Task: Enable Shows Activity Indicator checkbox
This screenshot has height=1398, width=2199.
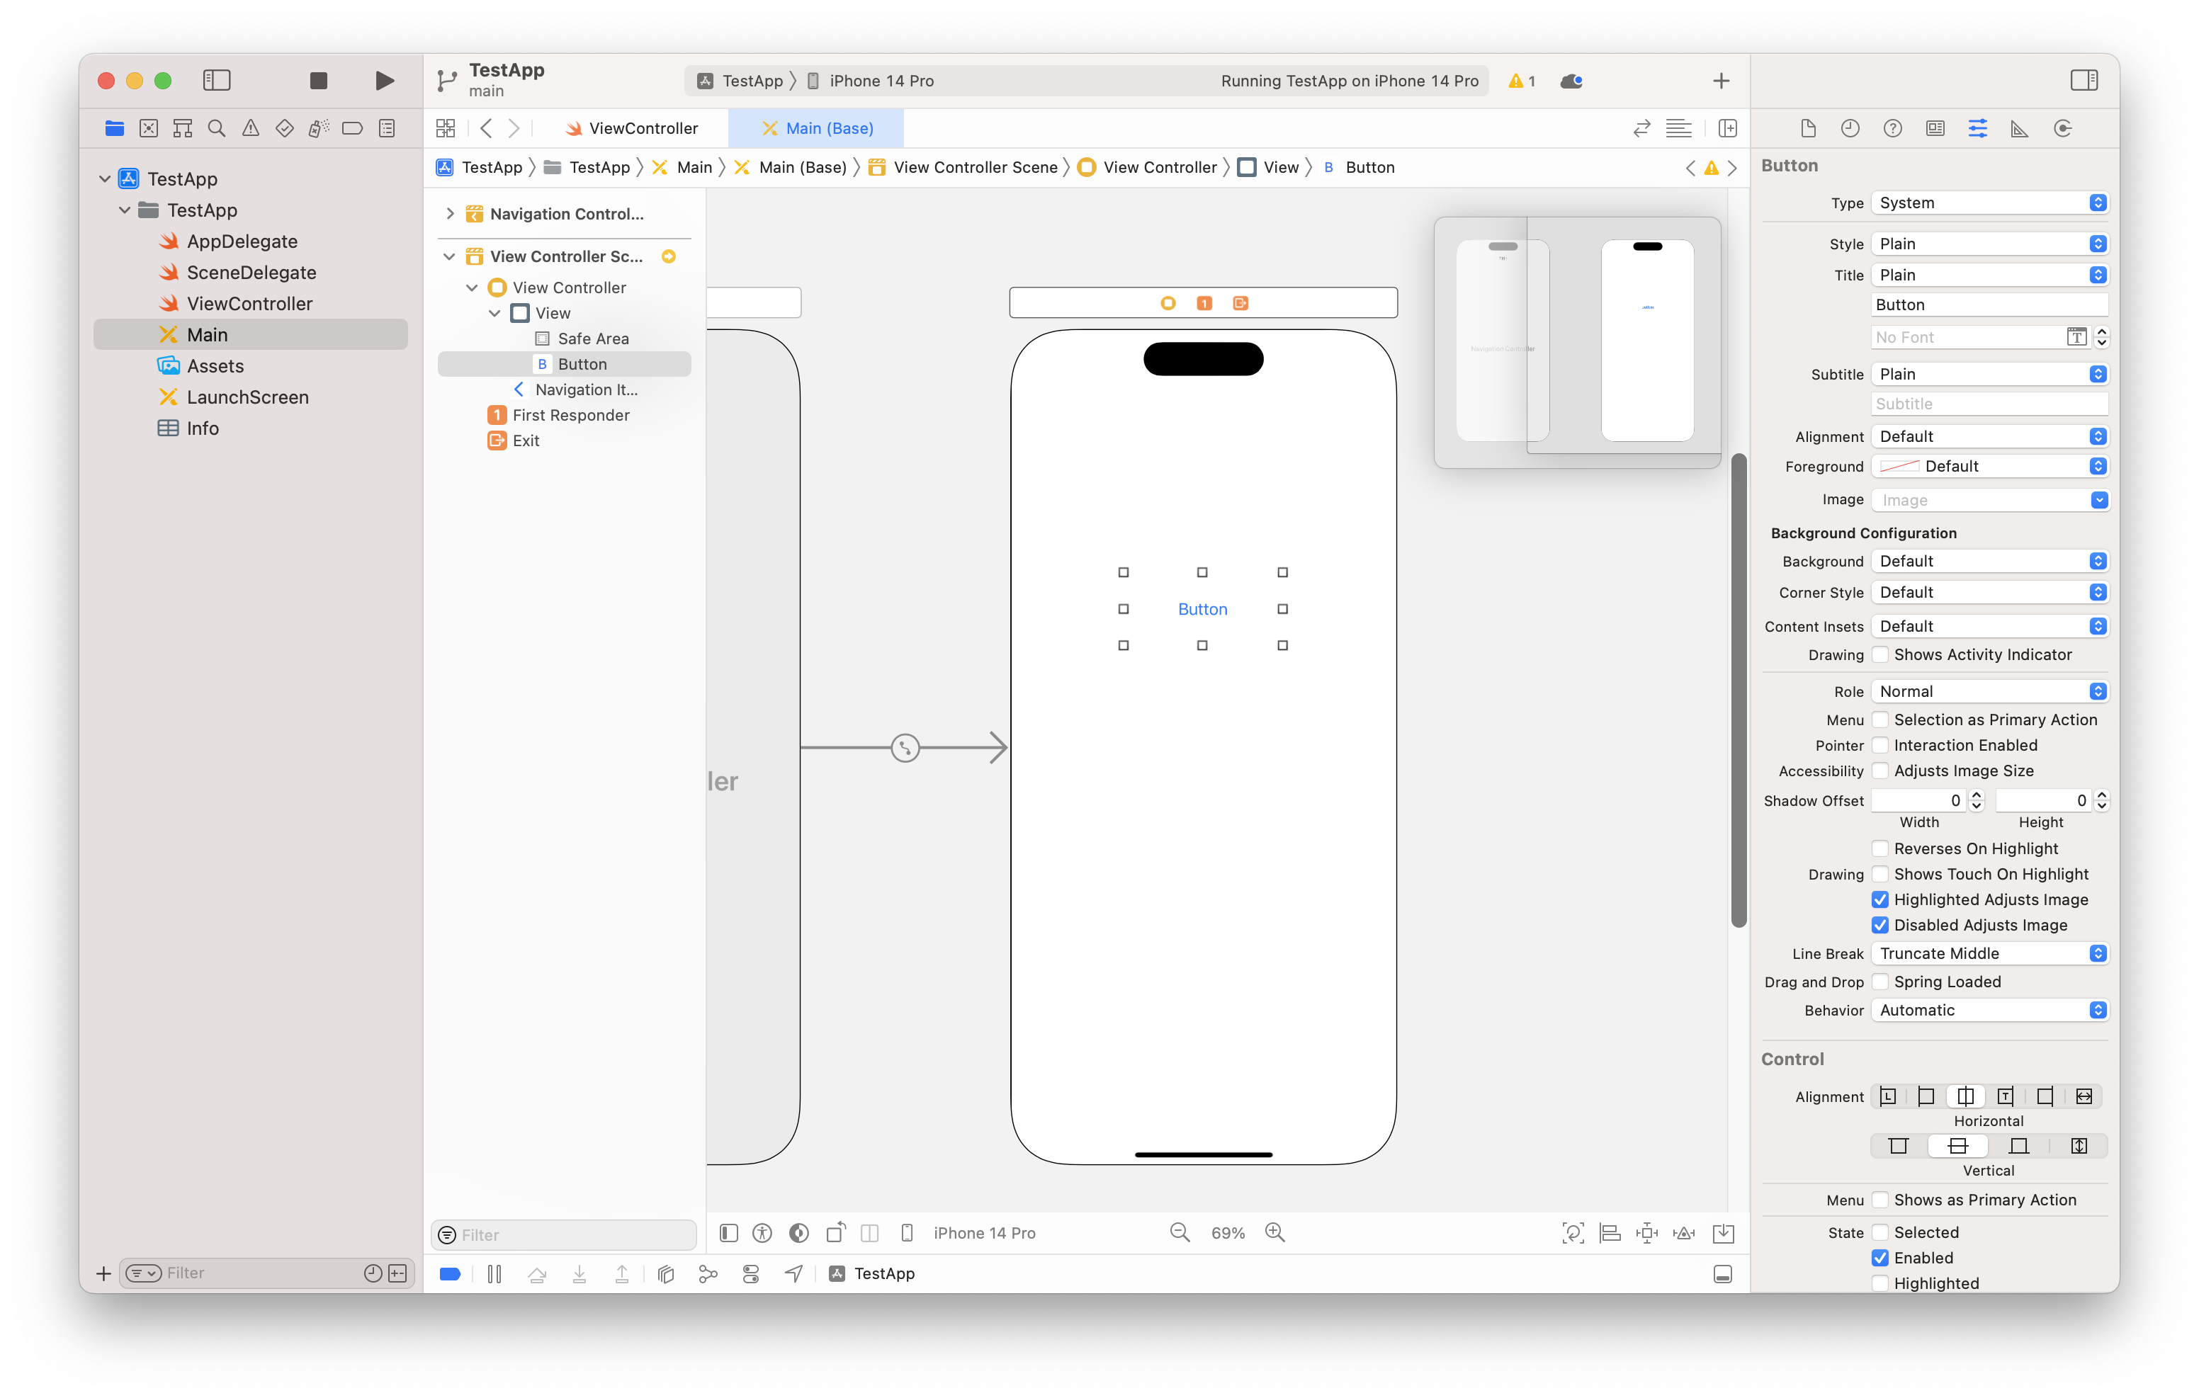Action: (x=1879, y=654)
